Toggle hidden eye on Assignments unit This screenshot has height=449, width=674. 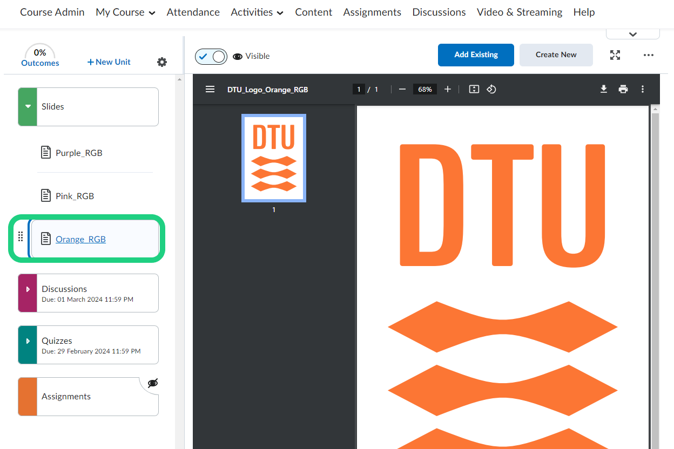click(x=153, y=383)
